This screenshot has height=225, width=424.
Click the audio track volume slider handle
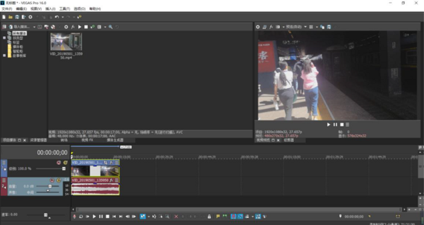50,186
